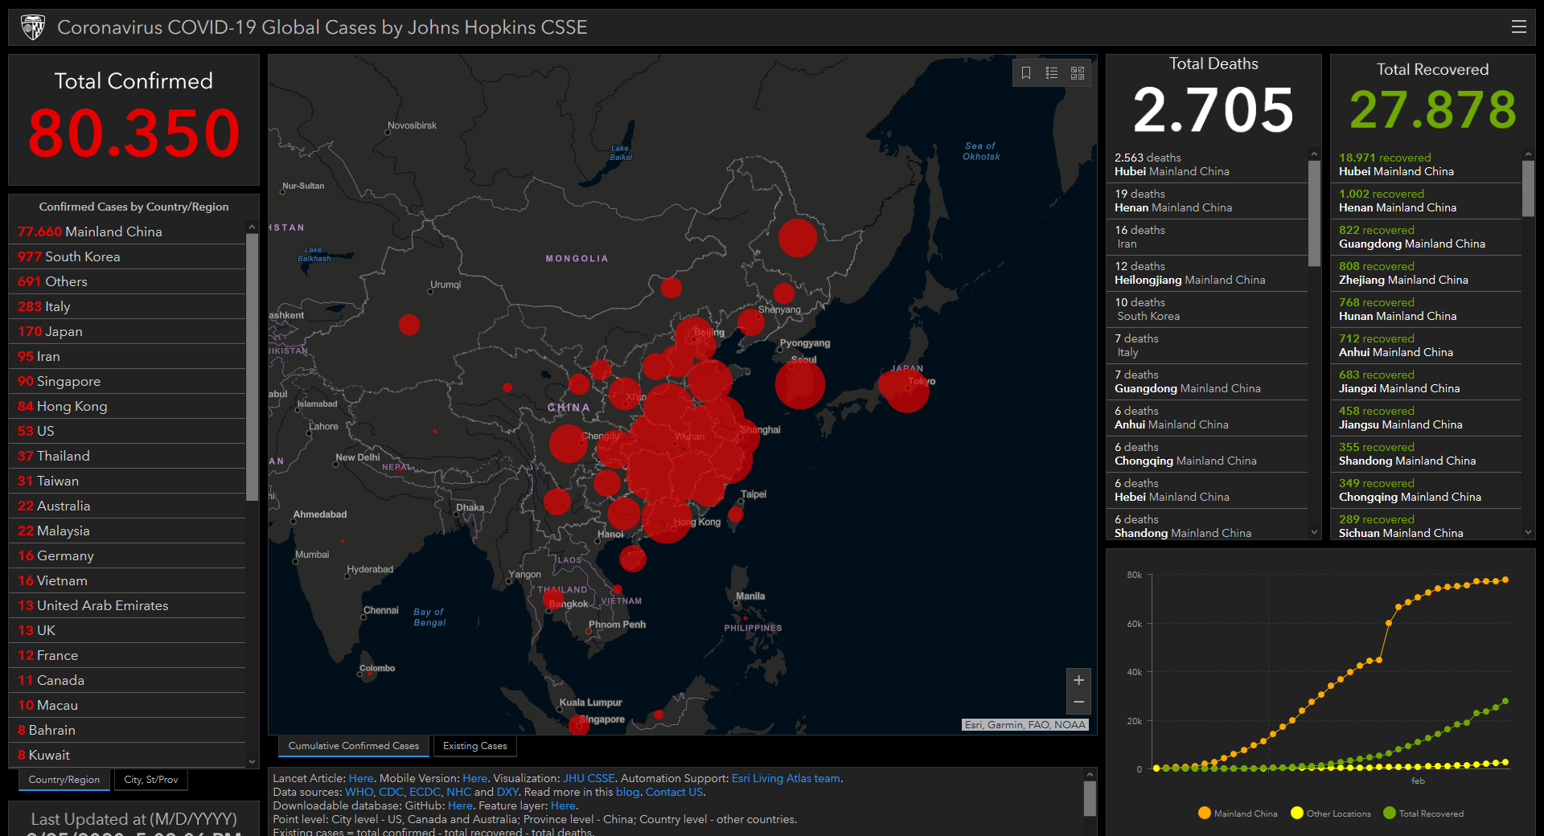1544x836 pixels.
Task: Click scroll-down arrow of recovered list
Action: click(1528, 532)
